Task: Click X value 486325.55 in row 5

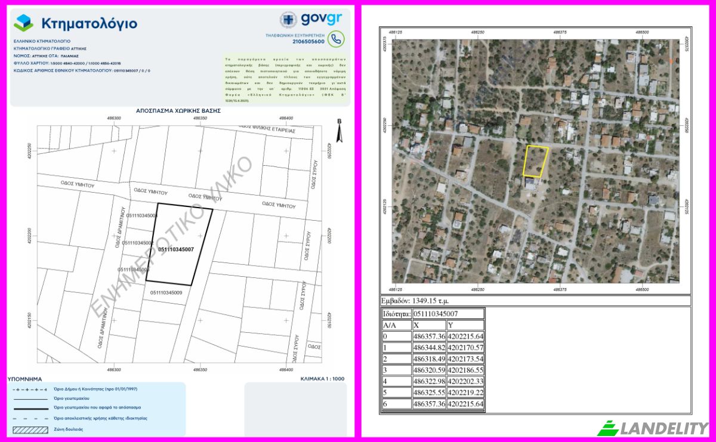Action: tap(429, 393)
